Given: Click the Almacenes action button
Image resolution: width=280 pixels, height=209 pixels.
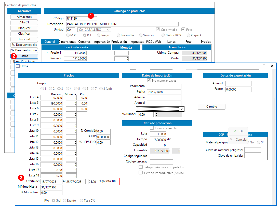Looking at the screenshot, I should [x=24, y=17].
